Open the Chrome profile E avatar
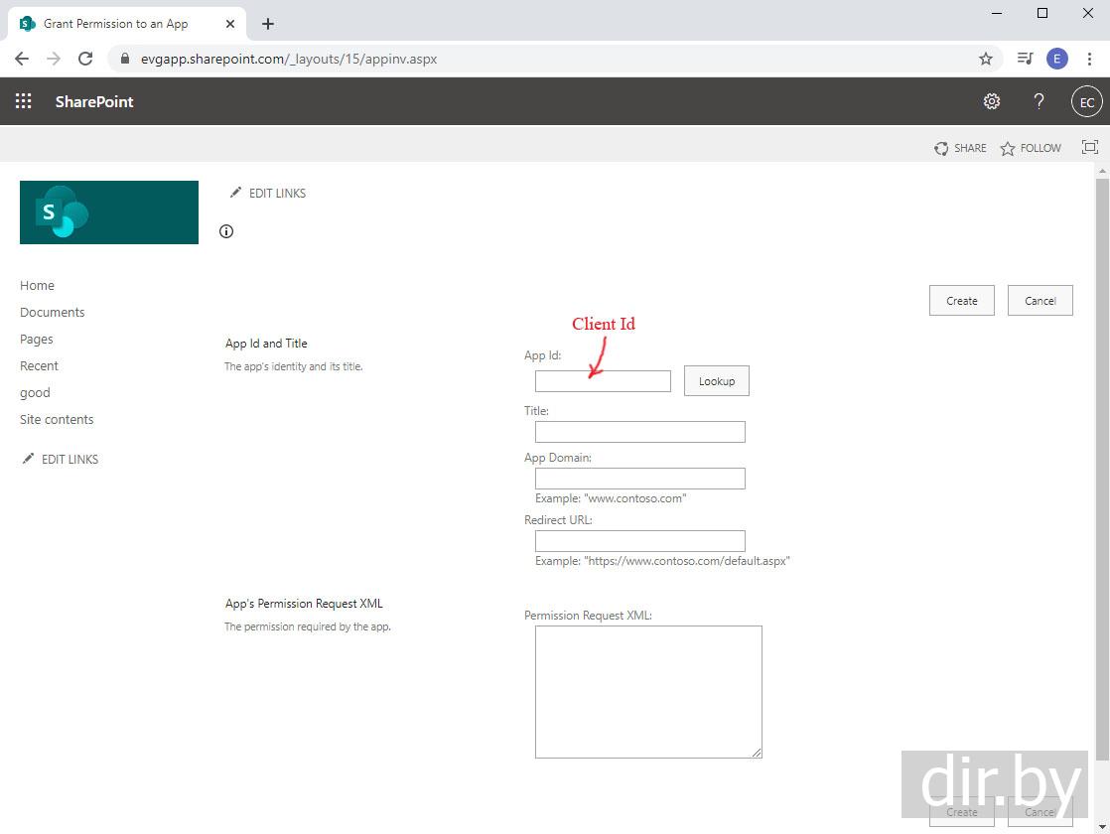Viewport: 1110px width, 834px height. [x=1057, y=59]
